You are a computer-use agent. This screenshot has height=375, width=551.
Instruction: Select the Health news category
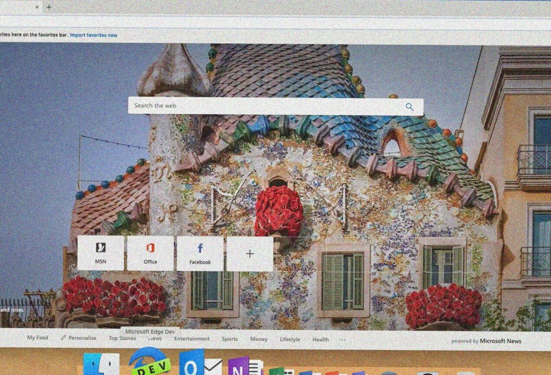pyautogui.click(x=321, y=339)
